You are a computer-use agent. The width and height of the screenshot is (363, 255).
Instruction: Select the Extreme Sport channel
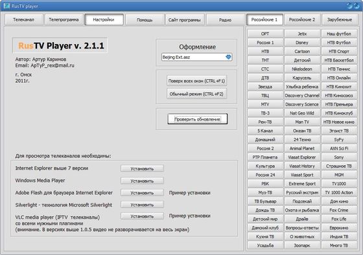click(x=302, y=184)
